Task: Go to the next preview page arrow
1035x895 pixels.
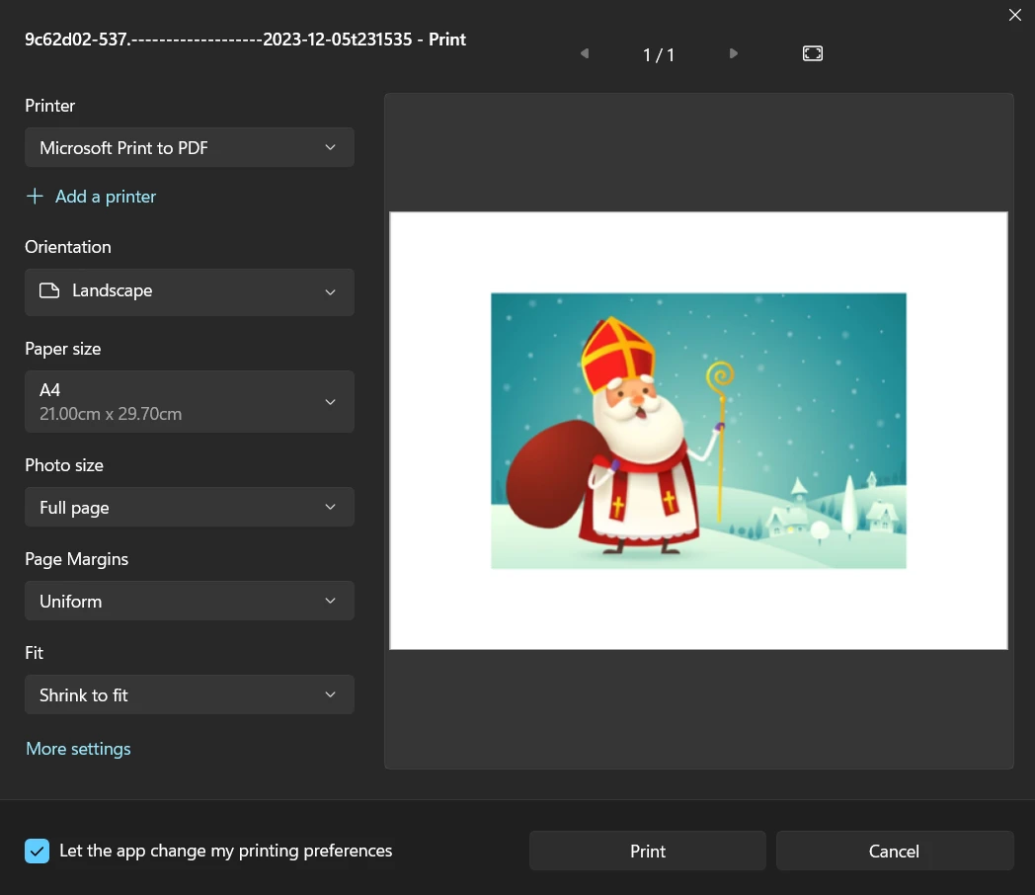Action: 733,53
